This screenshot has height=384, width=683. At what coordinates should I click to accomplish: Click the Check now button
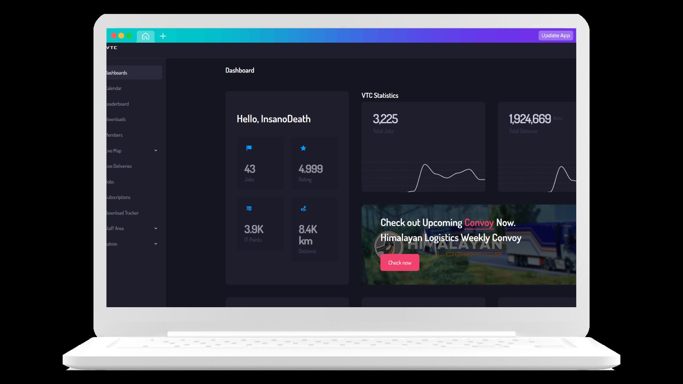pos(399,262)
